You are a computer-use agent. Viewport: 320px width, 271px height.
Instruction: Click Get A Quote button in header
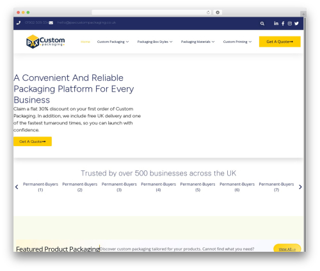click(x=280, y=42)
